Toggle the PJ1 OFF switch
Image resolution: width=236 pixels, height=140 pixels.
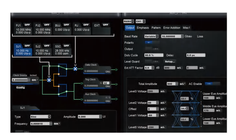(x=27, y=25)
